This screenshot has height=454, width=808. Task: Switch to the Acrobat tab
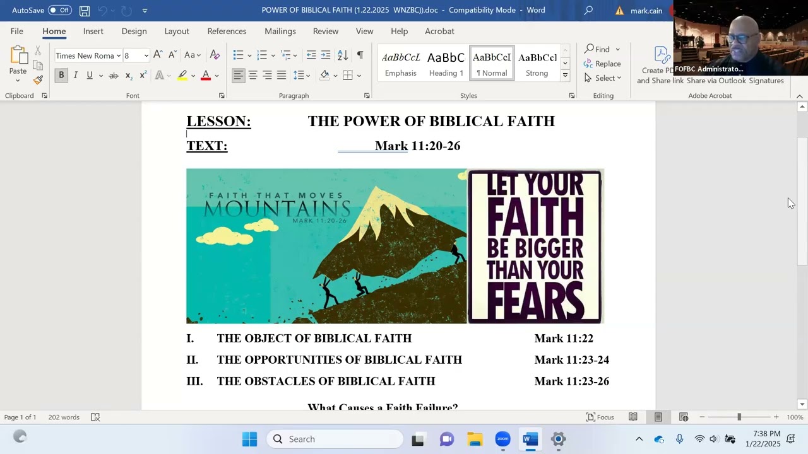[439, 31]
